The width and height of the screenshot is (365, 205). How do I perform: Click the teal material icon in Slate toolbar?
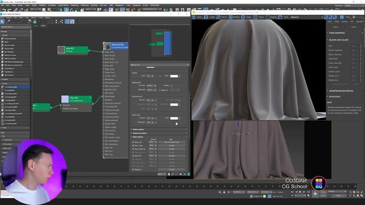point(35,22)
